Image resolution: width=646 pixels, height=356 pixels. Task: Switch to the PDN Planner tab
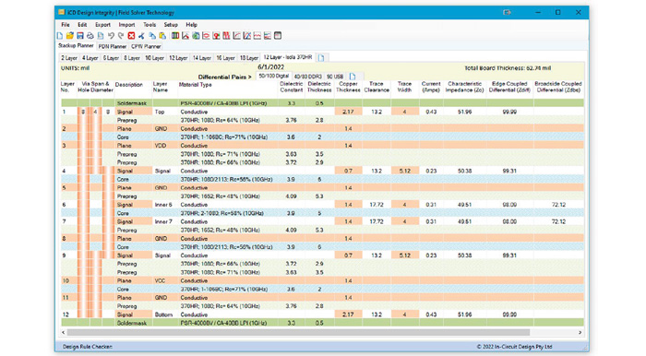point(112,46)
